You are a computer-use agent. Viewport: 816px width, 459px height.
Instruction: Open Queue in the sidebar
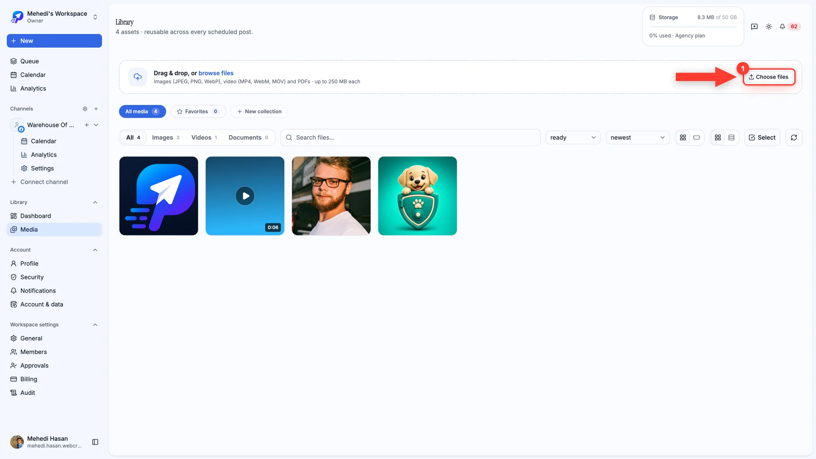click(x=54, y=61)
